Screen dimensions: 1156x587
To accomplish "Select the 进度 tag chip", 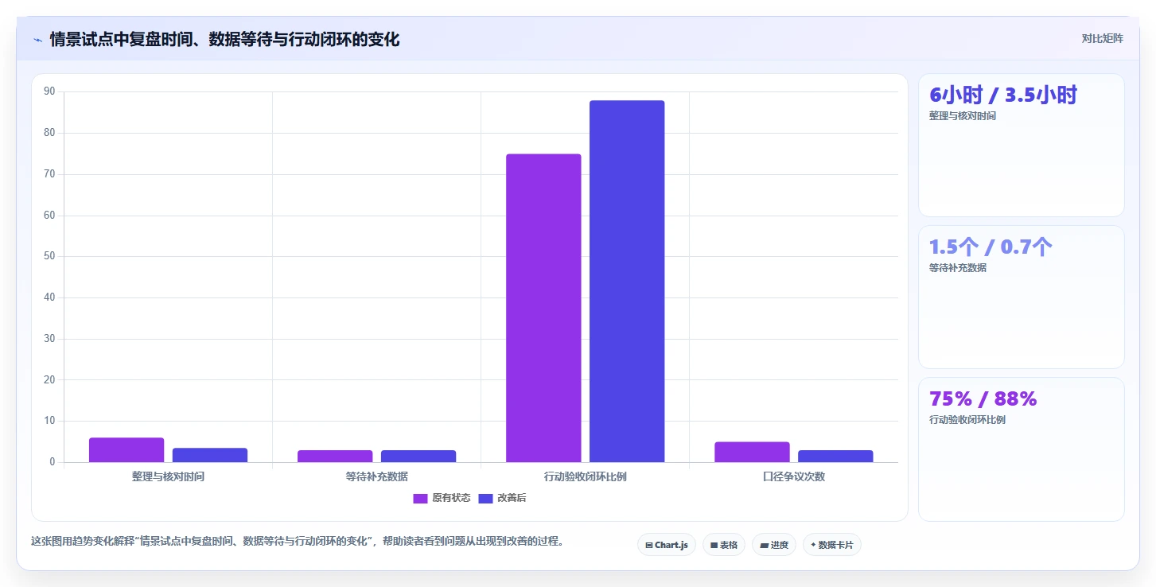I will [x=773, y=545].
